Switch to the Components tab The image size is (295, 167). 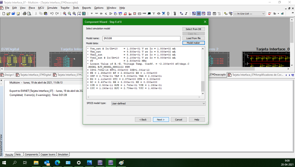[31, 154]
